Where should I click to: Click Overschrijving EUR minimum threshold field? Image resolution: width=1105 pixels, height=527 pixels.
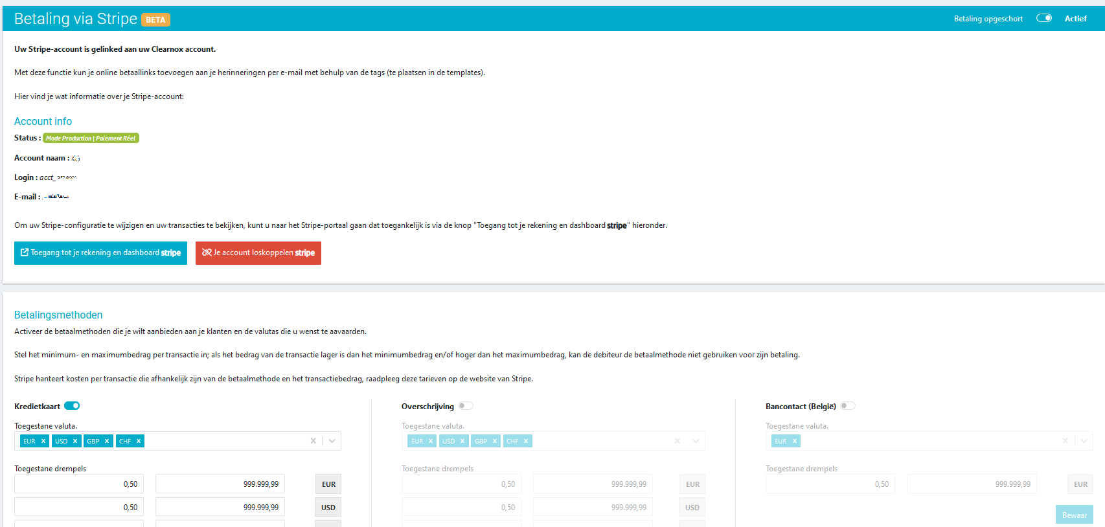[461, 484]
